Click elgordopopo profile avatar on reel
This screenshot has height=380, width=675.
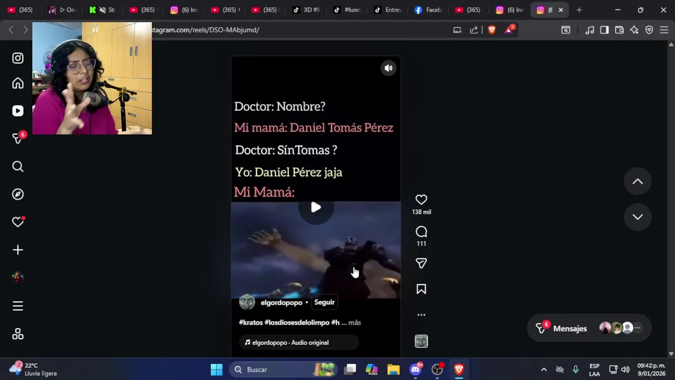(x=247, y=302)
